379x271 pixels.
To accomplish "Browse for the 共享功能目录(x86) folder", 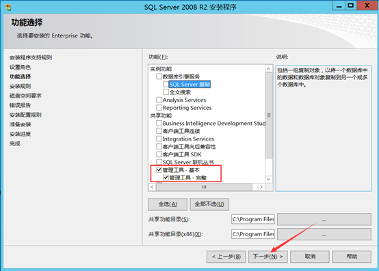I will tap(324, 234).
